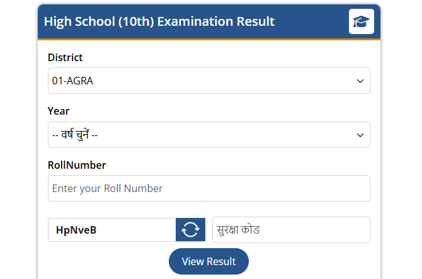The height and width of the screenshot is (279, 422).
Task: Click the HpNveB captcha text box
Action: [x=111, y=230]
